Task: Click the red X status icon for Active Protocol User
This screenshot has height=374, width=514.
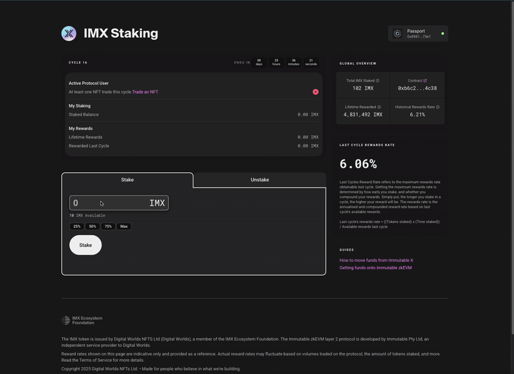Action: (x=315, y=92)
